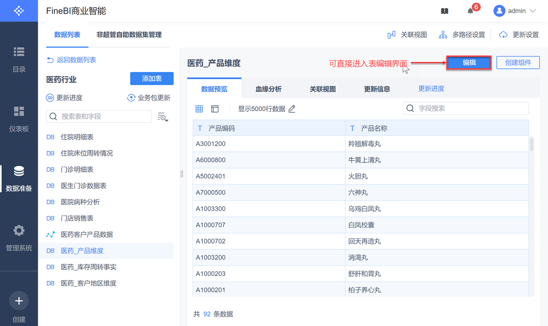Click 业务包更新
Image resolution: width=548 pixels, height=326 pixels.
coord(148,98)
